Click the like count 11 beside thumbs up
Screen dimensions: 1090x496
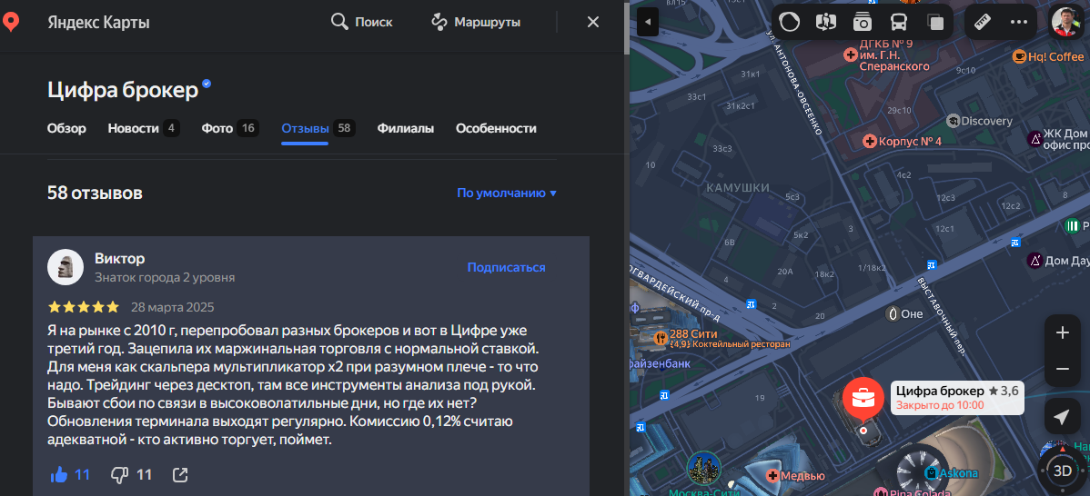[x=82, y=474]
